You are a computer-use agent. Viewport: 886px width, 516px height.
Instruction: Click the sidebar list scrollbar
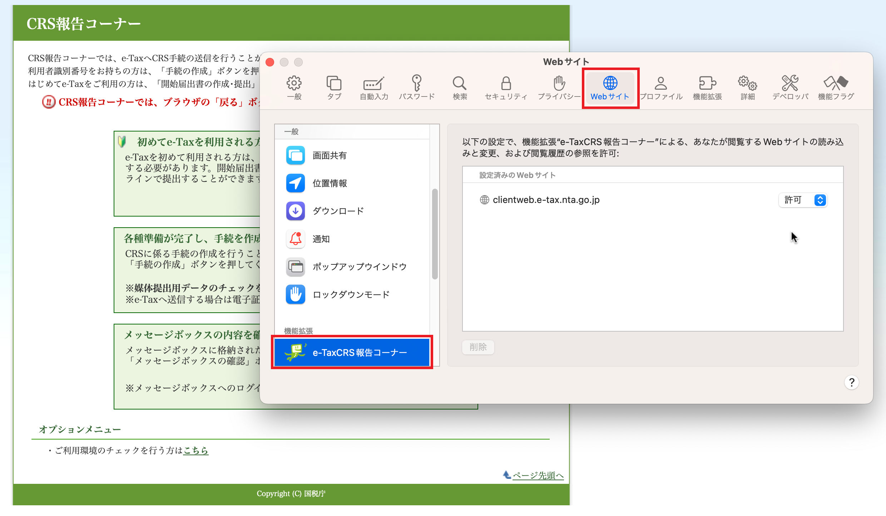(x=435, y=234)
